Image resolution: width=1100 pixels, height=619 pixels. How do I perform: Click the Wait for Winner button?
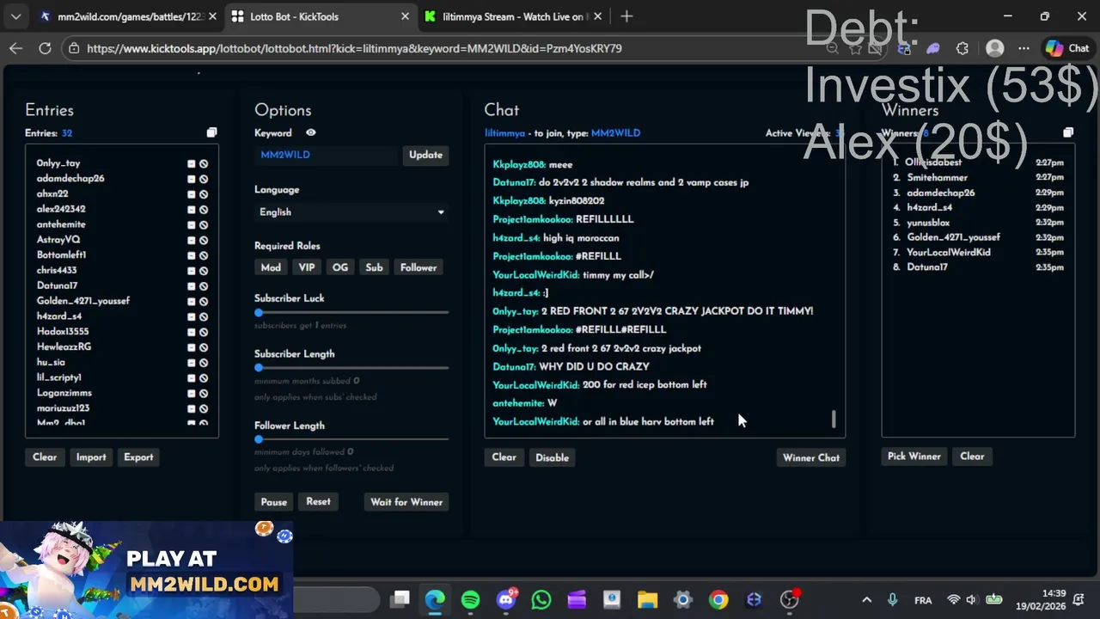click(406, 502)
